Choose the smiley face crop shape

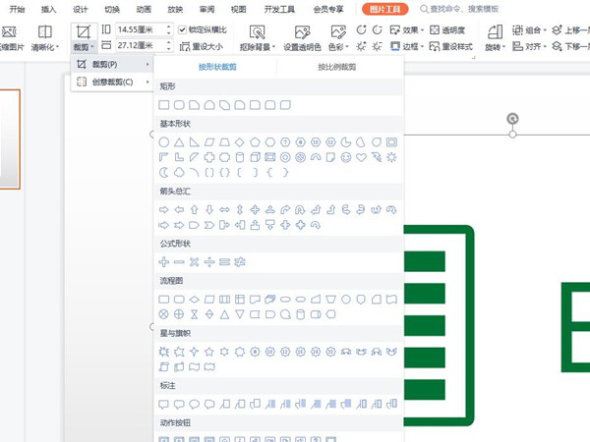346,157
